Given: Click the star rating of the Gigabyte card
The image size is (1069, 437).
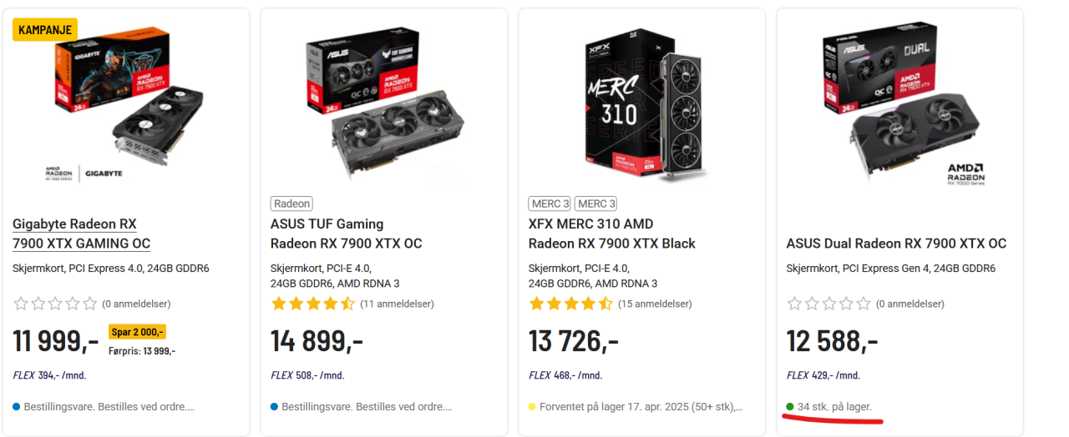Looking at the screenshot, I should pyautogui.click(x=55, y=304).
